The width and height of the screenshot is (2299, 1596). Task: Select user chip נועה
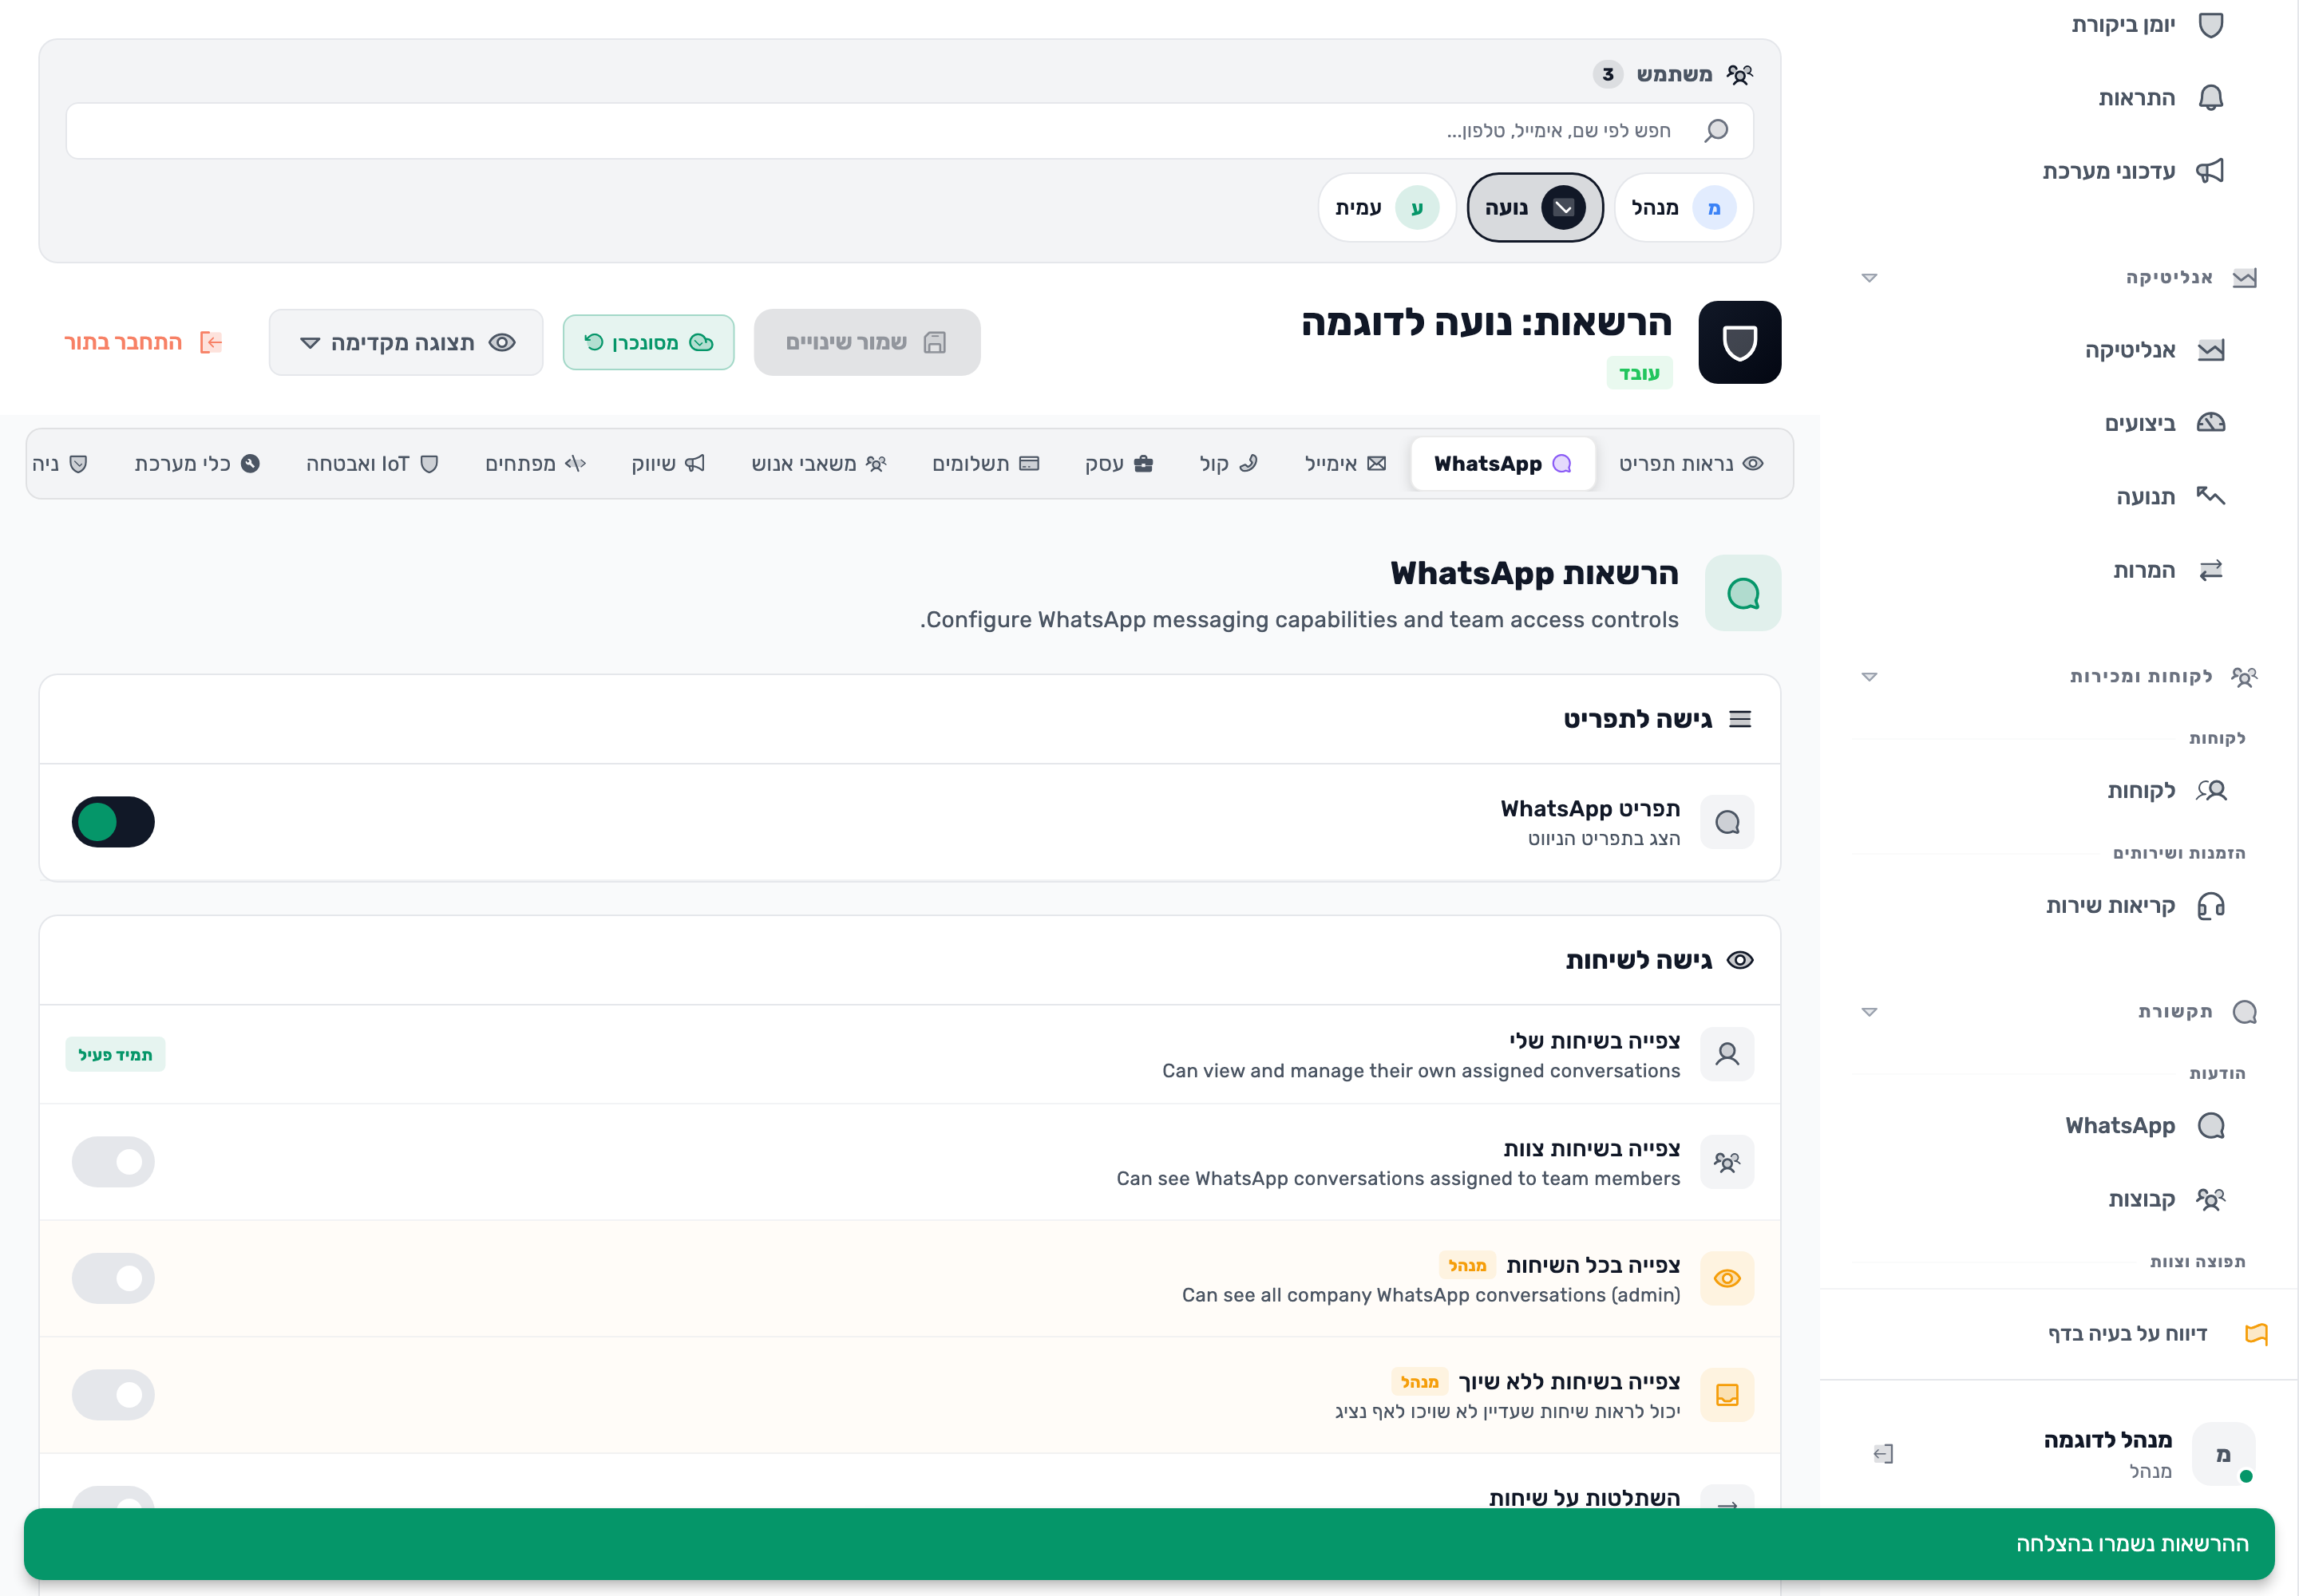[x=1535, y=207]
